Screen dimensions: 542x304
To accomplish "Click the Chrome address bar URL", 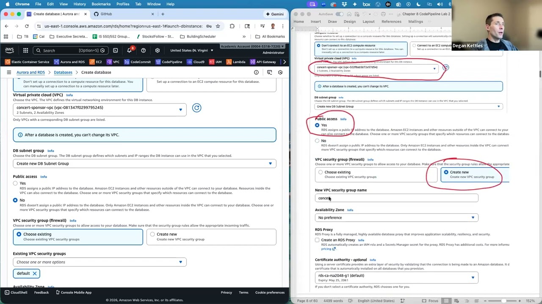I will point(123,26).
